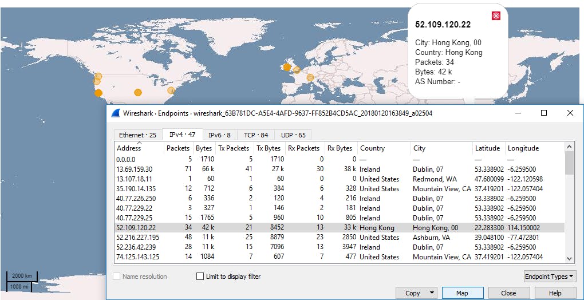Click the scrollbar down arrow in endpoint list

pos(569,259)
